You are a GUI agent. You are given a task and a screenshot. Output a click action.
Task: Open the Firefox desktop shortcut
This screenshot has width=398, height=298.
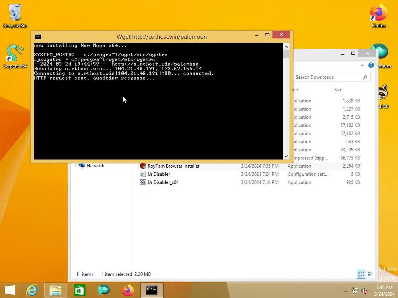(x=379, y=16)
